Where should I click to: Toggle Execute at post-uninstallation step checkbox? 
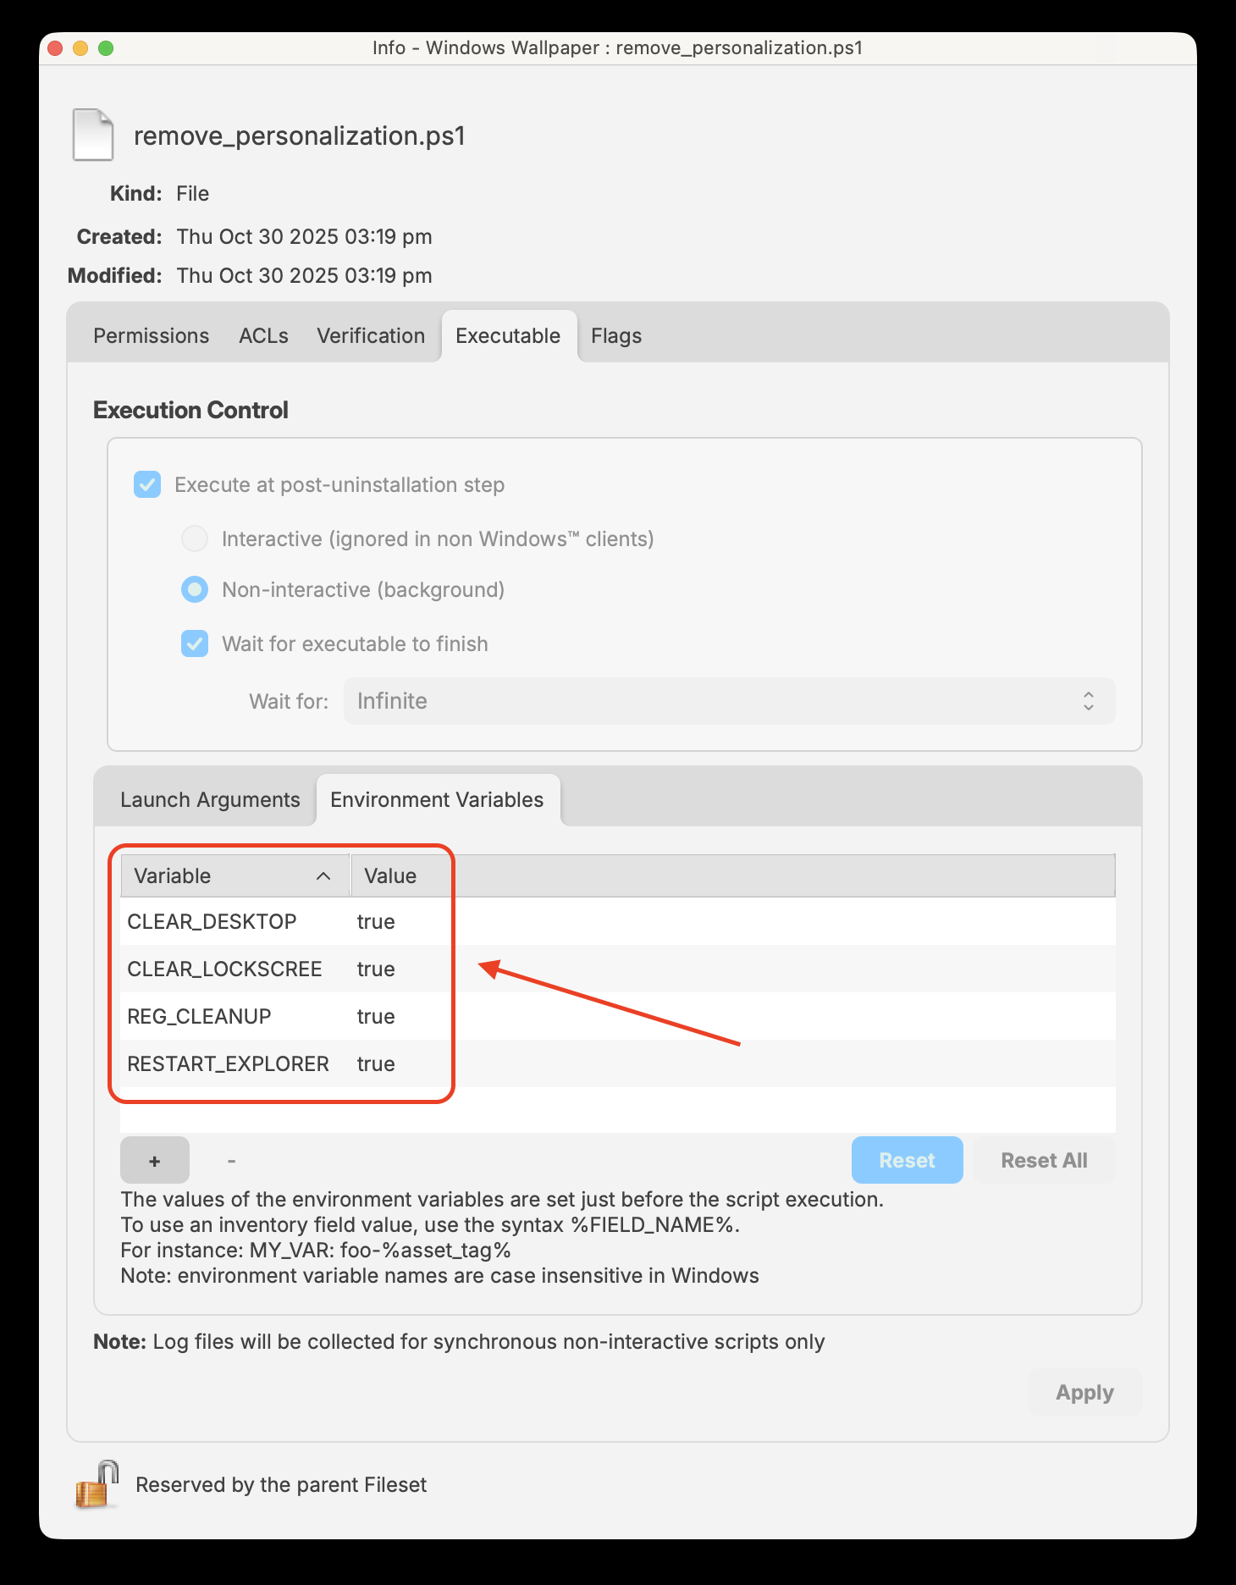[x=147, y=485]
